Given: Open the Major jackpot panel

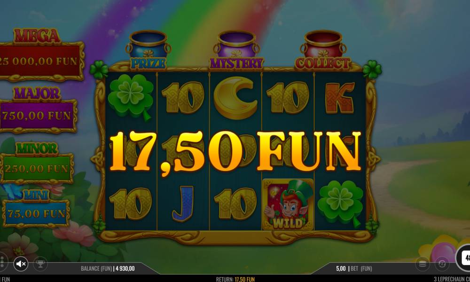Looking at the screenshot, I should (x=38, y=110).
